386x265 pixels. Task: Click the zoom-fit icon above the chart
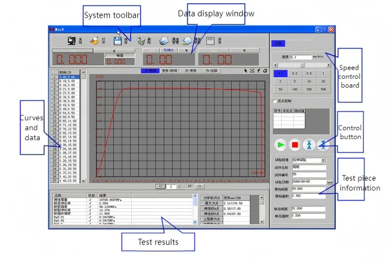252,71
